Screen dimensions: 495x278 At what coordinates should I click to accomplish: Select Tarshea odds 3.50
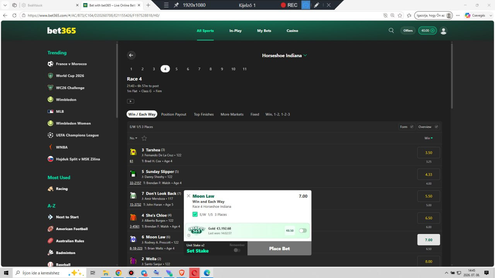(x=428, y=153)
